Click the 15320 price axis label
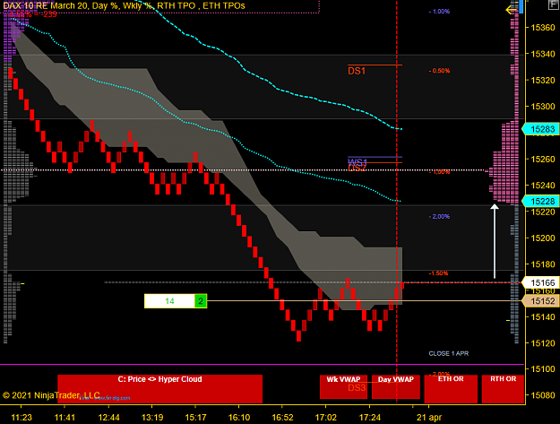 (543, 80)
